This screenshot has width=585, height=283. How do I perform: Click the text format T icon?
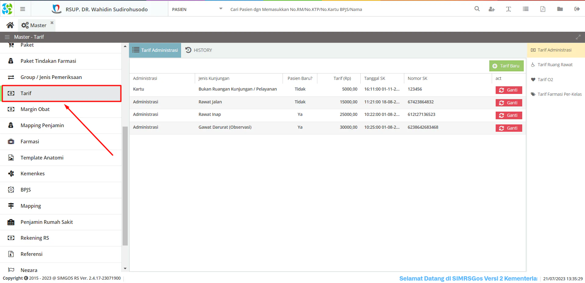click(508, 9)
